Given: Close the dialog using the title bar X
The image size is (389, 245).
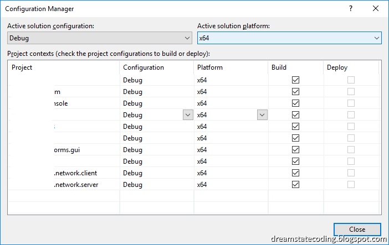Looking at the screenshot, I should (x=376, y=9).
